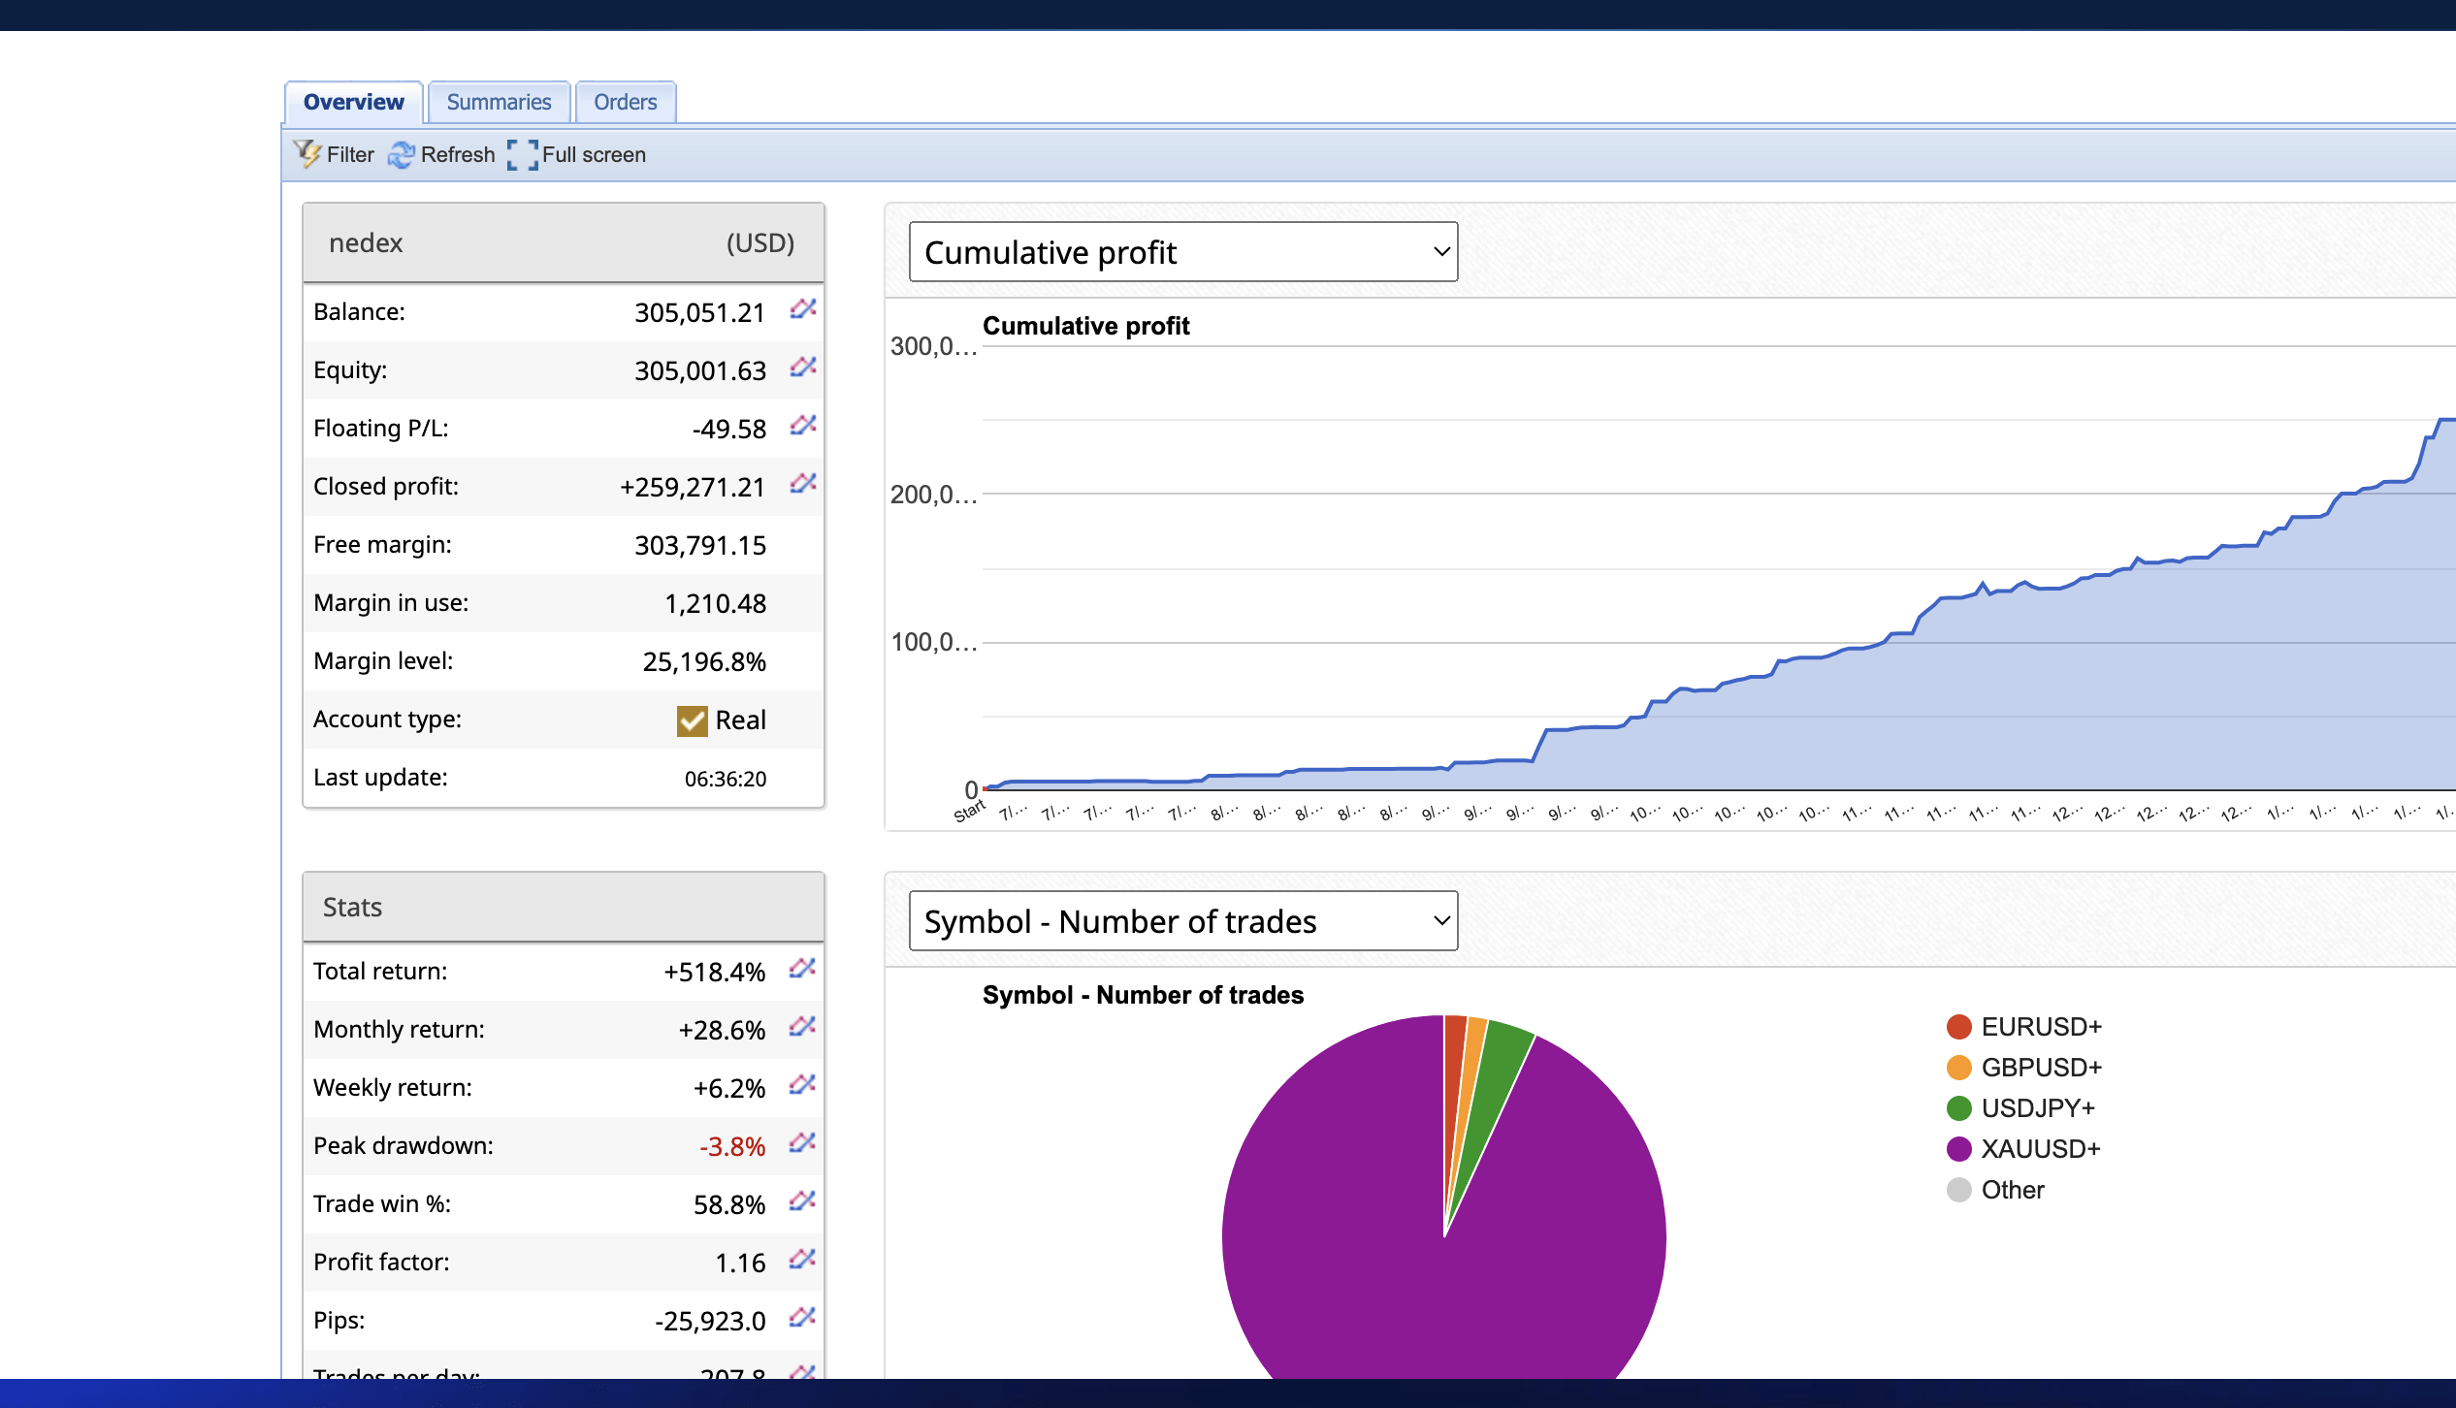This screenshot has height=1408, width=2456.
Task: Open chart icon beside Peak drawdown
Action: [x=802, y=1143]
